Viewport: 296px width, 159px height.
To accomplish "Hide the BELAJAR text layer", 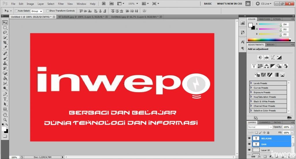I will [x=249, y=138].
